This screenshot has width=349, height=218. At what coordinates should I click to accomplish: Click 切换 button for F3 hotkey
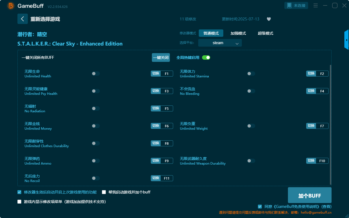[156, 91]
